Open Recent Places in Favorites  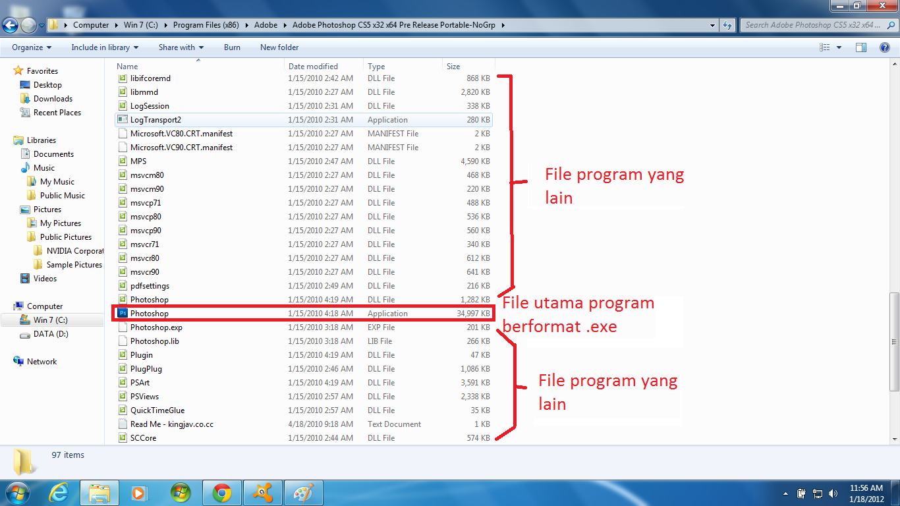click(57, 113)
